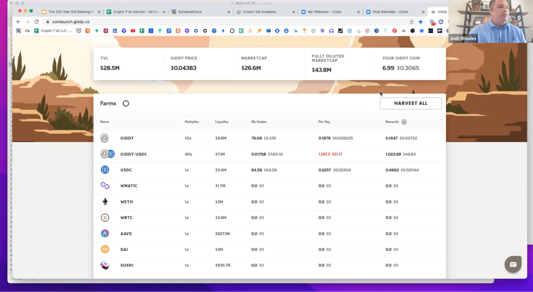This screenshot has height=292, width=533.
Task: Switch to the ScheduleOnce tab
Action: tap(190, 12)
